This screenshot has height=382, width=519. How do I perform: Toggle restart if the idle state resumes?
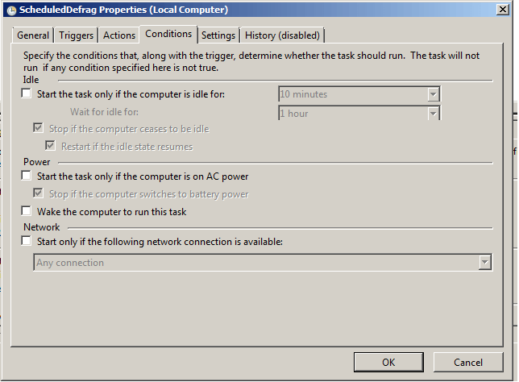point(51,146)
